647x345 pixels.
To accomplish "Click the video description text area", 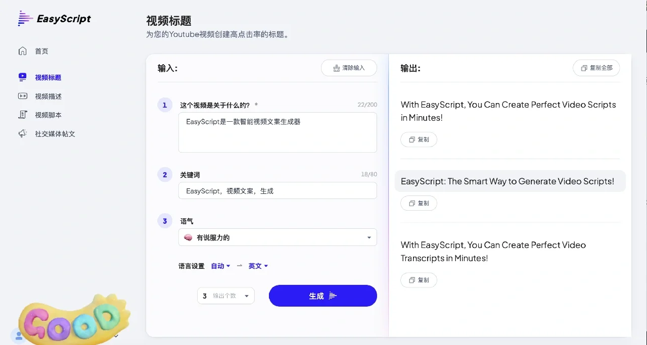I will click(278, 132).
